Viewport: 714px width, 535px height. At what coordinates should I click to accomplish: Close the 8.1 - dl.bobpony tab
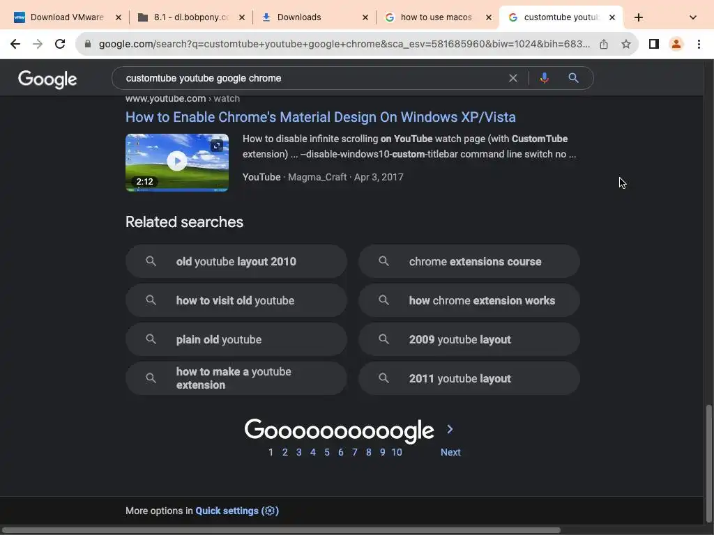click(242, 17)
